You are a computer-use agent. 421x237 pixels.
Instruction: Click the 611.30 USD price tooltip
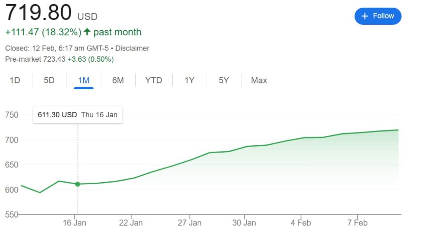point(77,115)
